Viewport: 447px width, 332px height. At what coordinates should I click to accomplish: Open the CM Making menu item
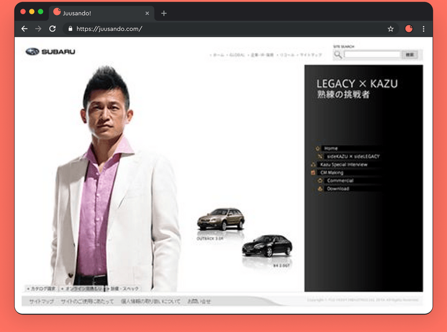click(x=332, y=173)
